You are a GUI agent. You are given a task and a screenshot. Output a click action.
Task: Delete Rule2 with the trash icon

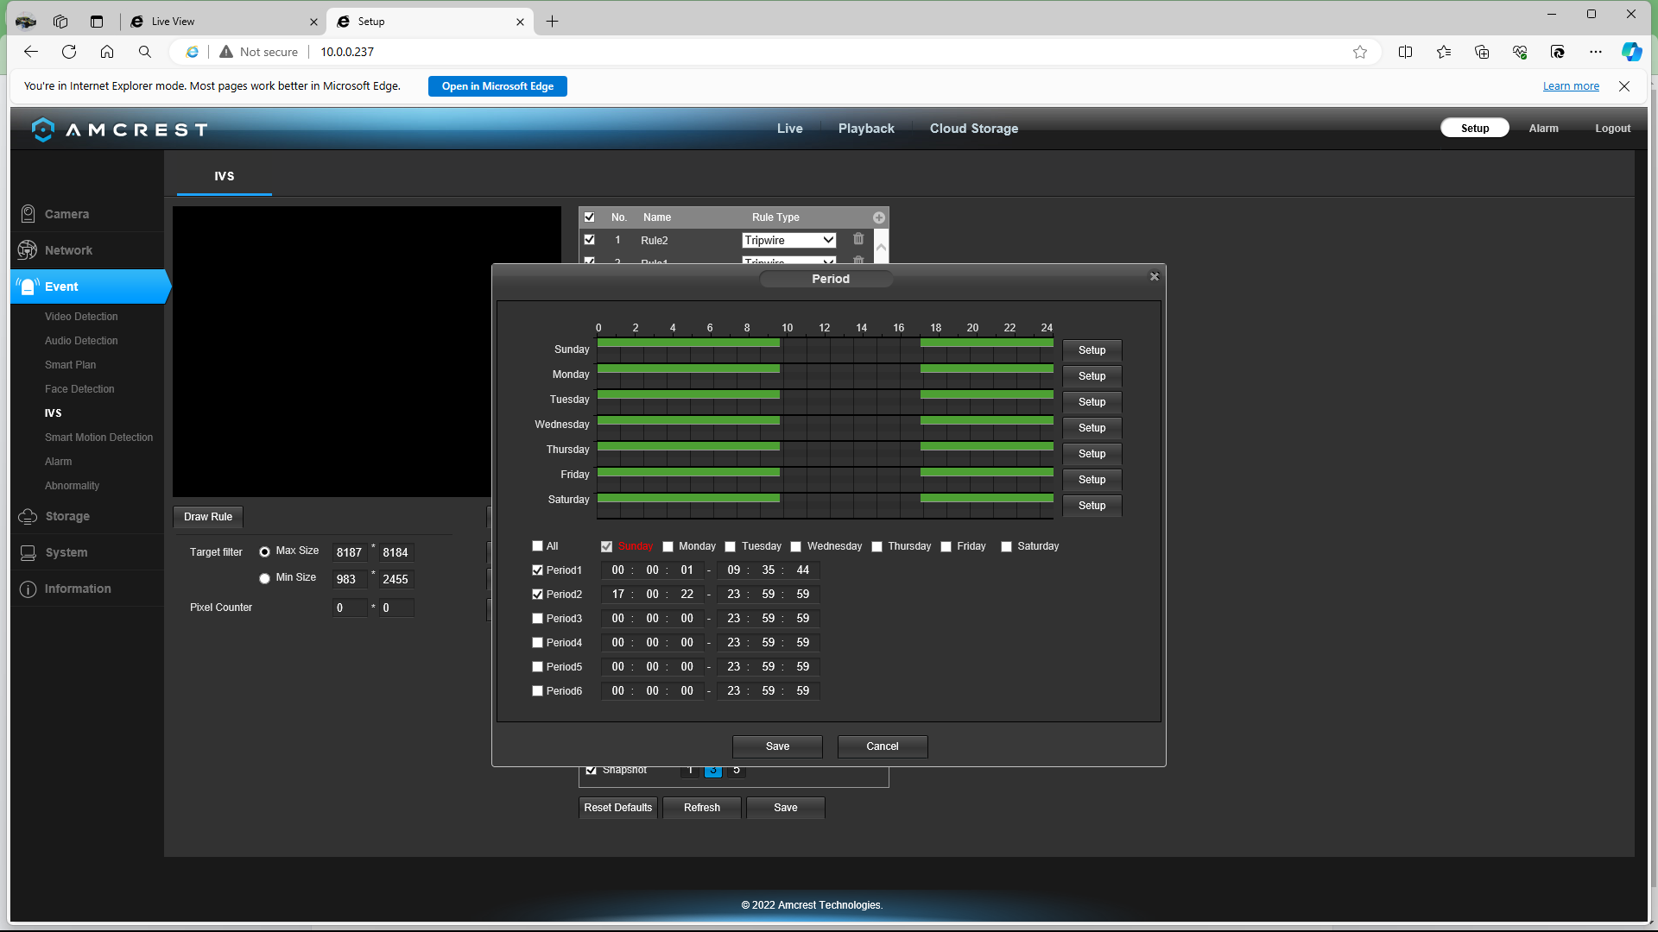pyautogui.click(x=858, y=239)
